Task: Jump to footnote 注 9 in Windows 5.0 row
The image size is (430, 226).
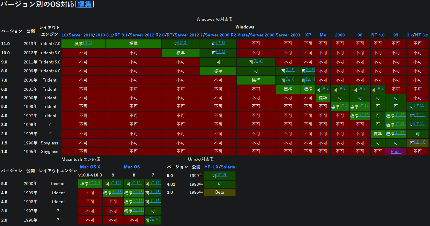Action: (x=344, y=105)
